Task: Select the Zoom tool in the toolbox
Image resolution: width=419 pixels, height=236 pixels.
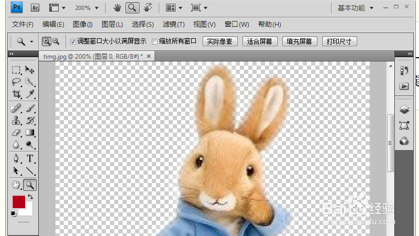Action: (30, 185)
